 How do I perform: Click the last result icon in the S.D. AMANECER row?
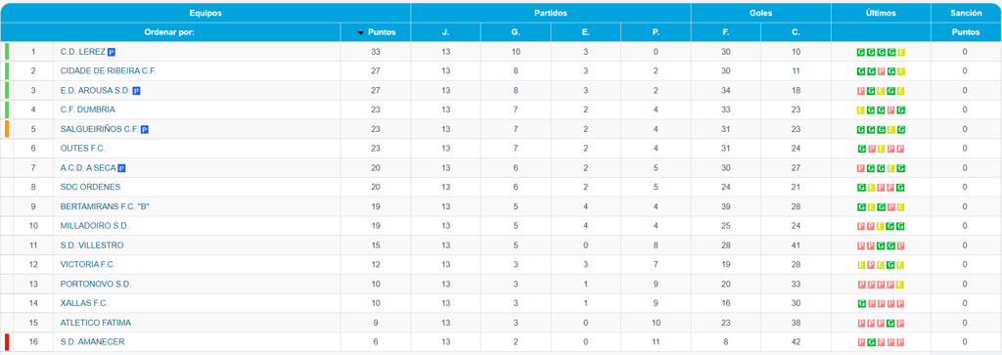tap(901, 342)
